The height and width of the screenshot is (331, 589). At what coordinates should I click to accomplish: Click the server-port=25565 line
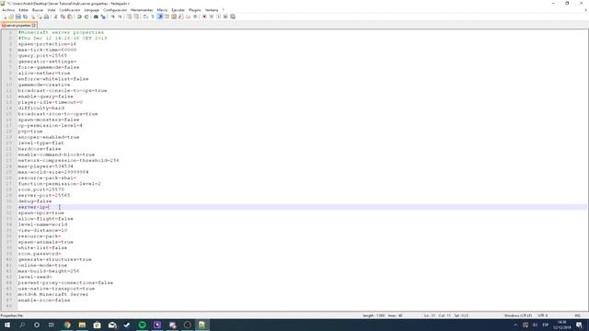click(44, 196)
